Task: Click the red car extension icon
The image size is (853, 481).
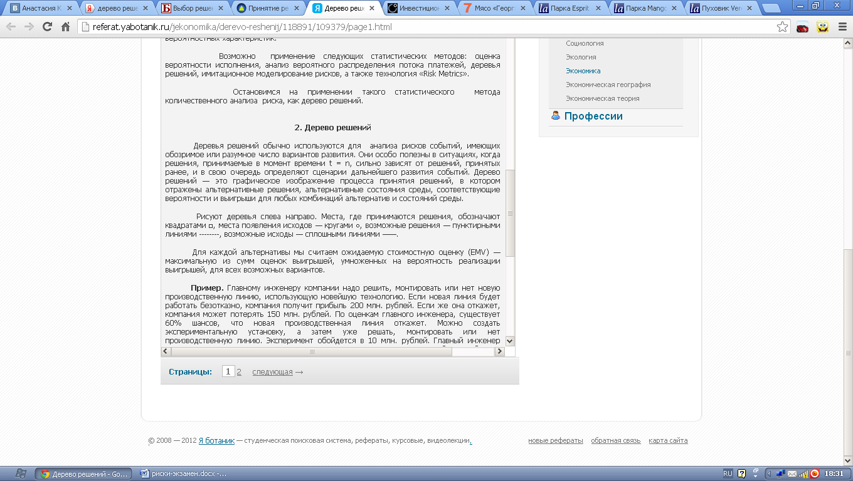Action: coord(802,27)
